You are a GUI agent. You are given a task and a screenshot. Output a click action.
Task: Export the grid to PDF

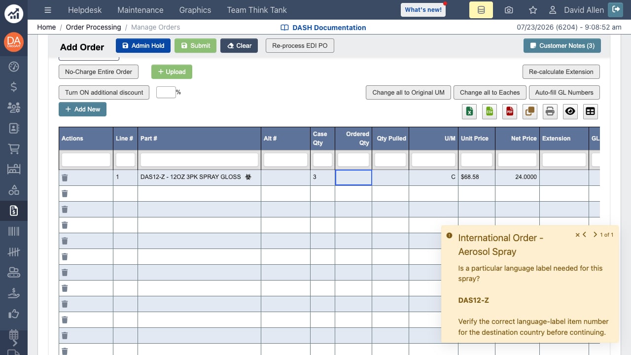point(510,111)
